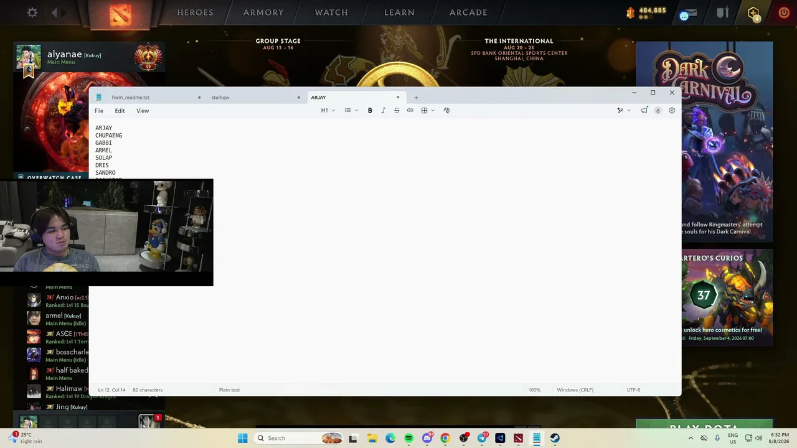
Task: Open the Notepad Edit menu
Action: tap(120, 111)
